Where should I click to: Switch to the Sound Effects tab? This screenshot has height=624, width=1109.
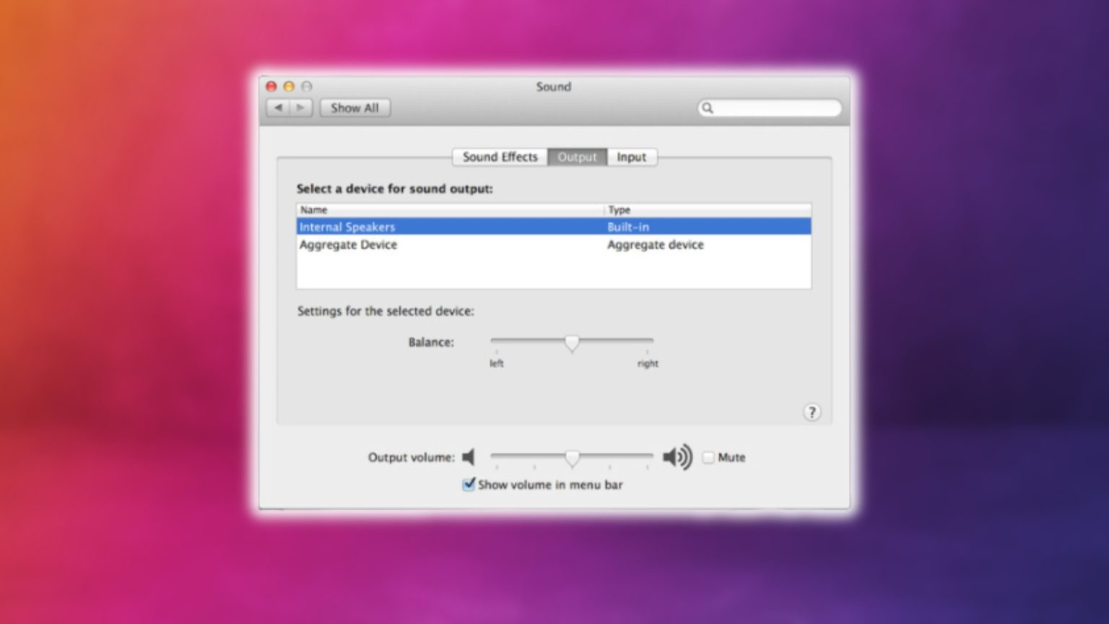click(x=499, y=157)
